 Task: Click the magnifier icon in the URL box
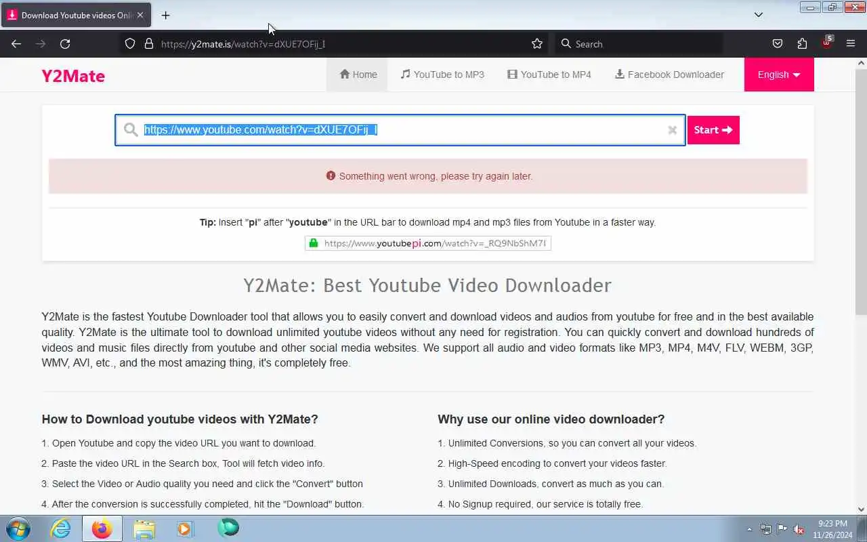131,130
